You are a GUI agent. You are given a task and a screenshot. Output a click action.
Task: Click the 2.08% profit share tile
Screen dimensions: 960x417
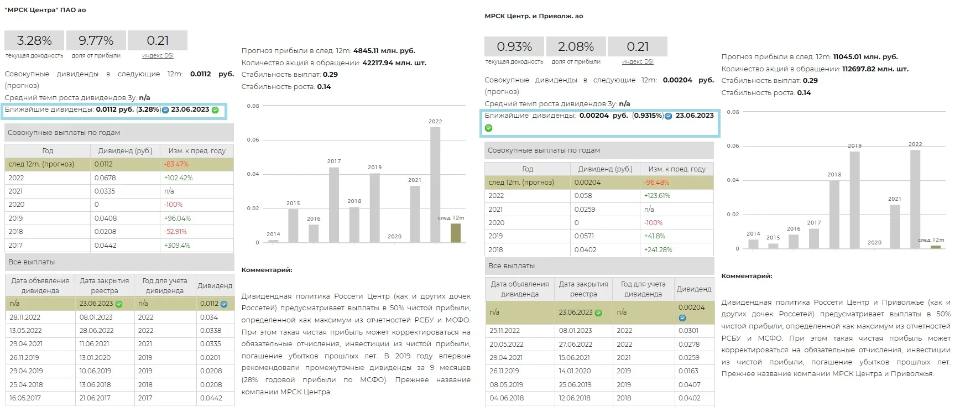click(x=576, y=47)
